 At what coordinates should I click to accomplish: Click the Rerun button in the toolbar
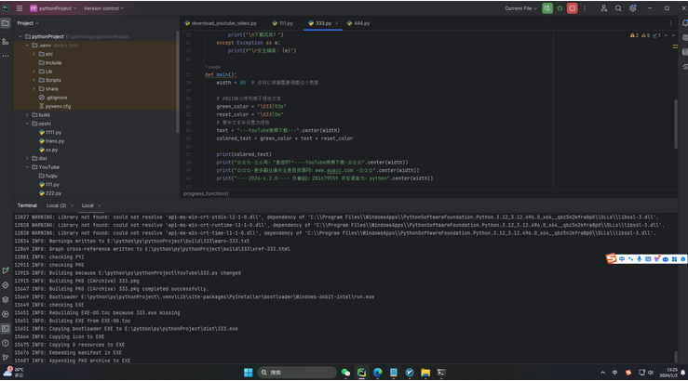(547, 7)
